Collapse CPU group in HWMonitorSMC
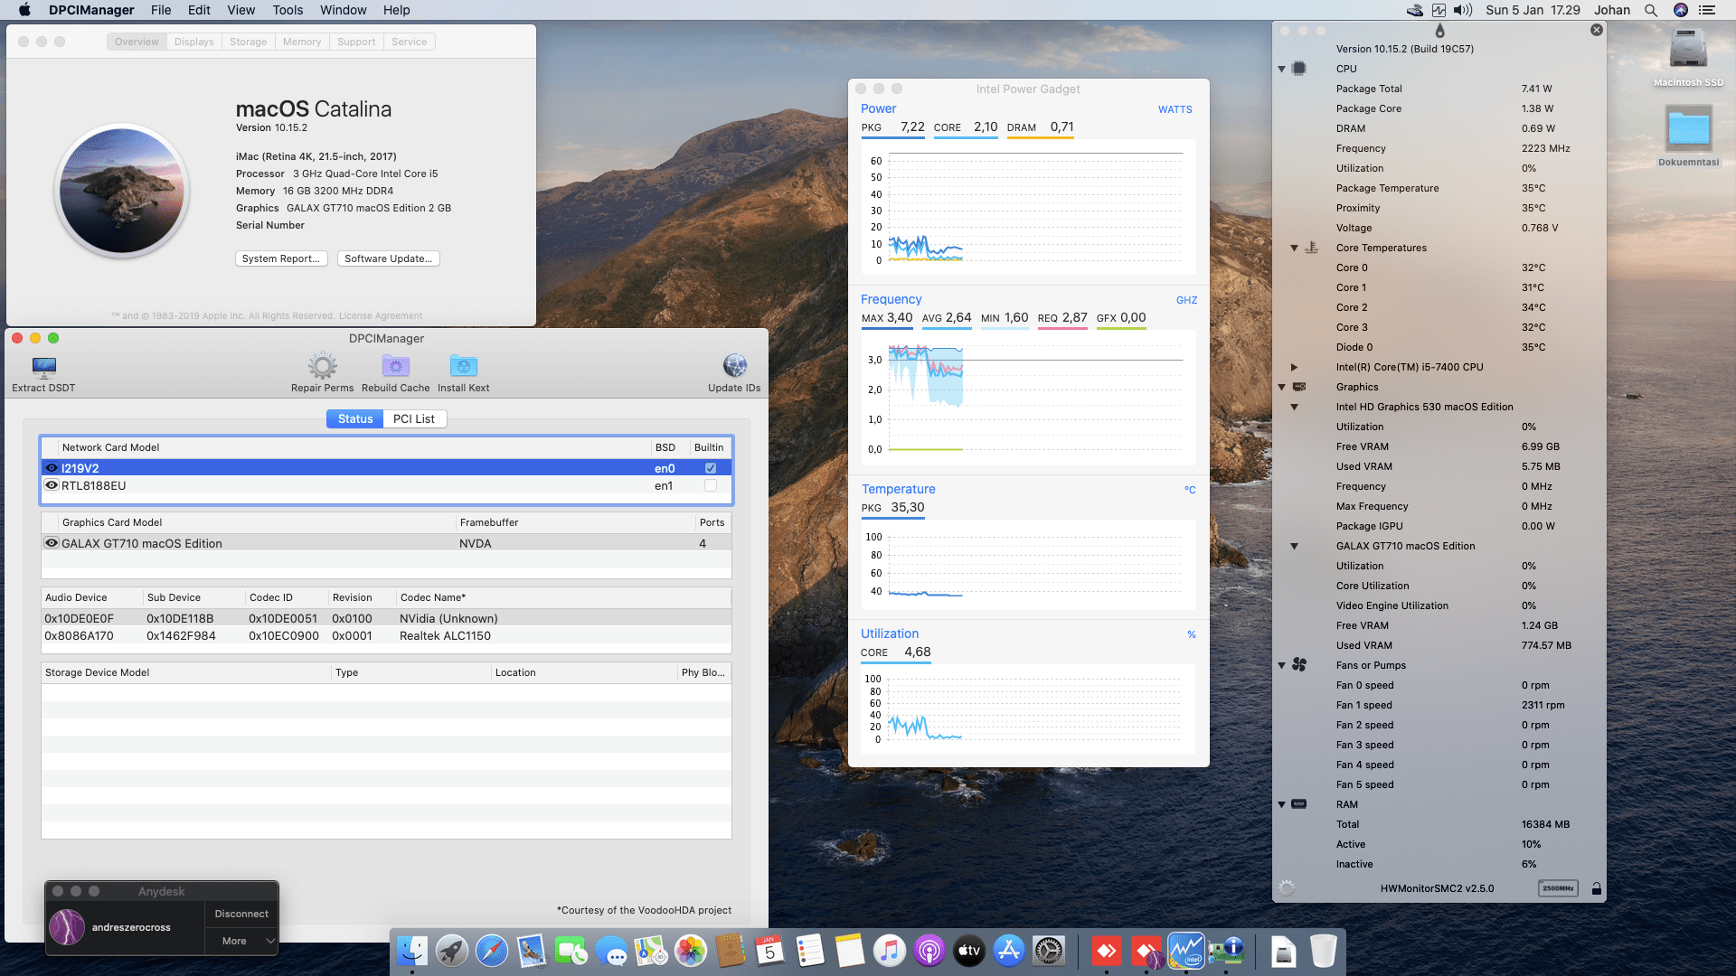 (x=1281, y=69)
